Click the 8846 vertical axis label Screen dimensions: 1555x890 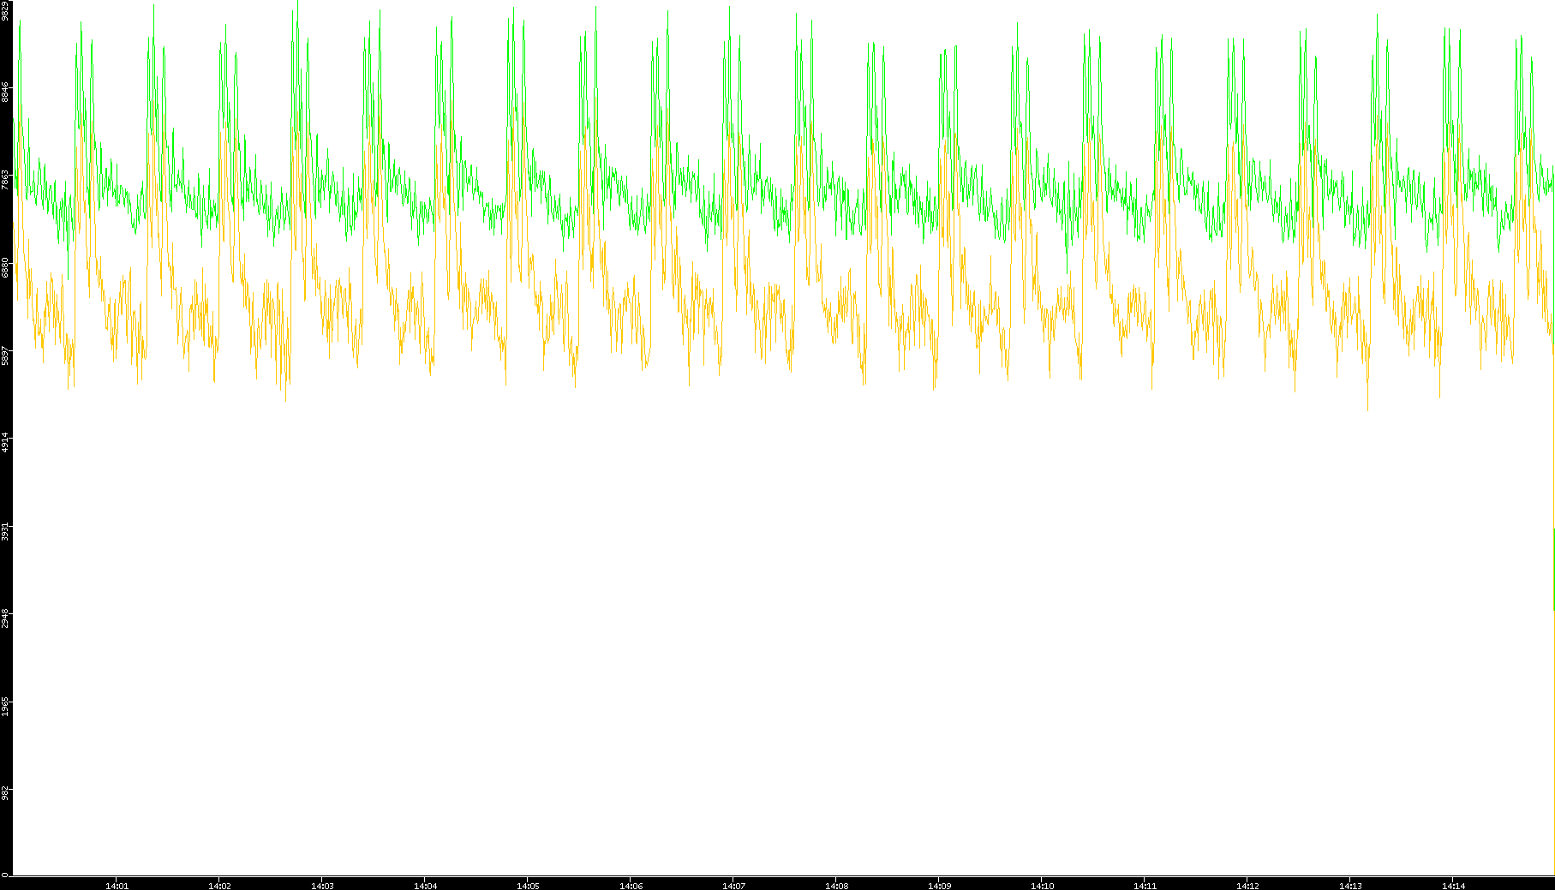click(x=5, y=92)
